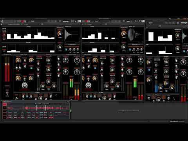Toggle teal switch beneath orange knob in middle plugin

point(95,68)
